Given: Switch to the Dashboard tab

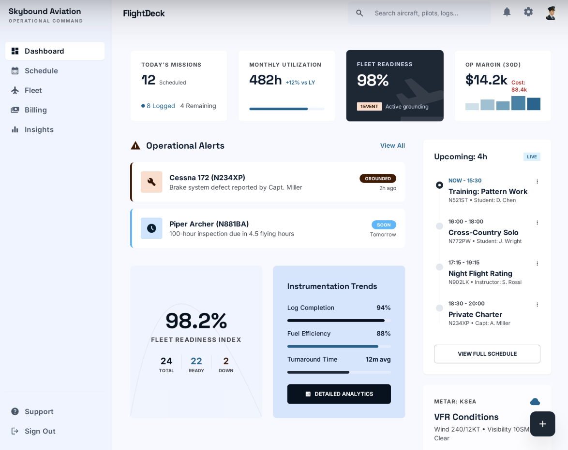Looking at the screenshot, I should 44,51.
